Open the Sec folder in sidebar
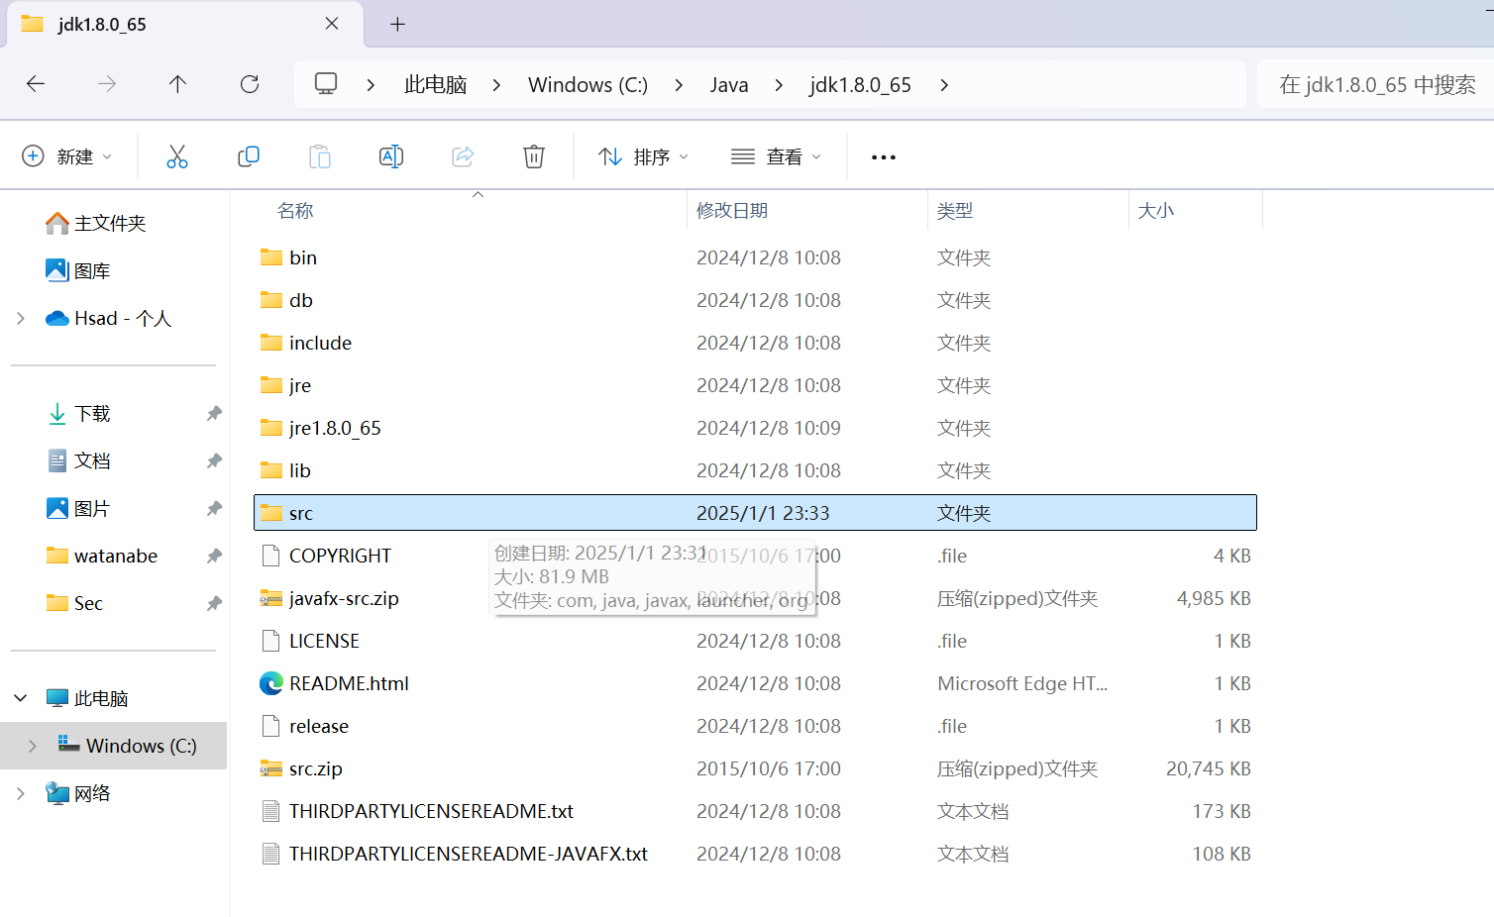 pos(88,603)
